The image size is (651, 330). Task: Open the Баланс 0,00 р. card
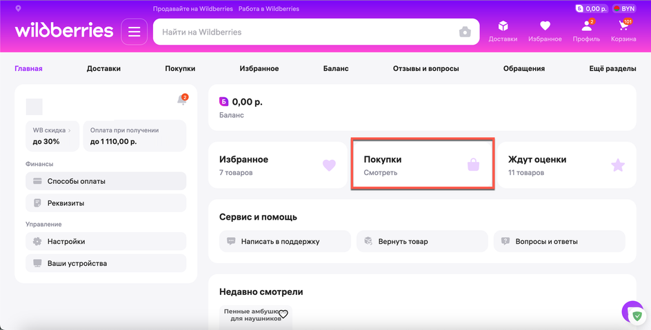[x=422, y=107]
